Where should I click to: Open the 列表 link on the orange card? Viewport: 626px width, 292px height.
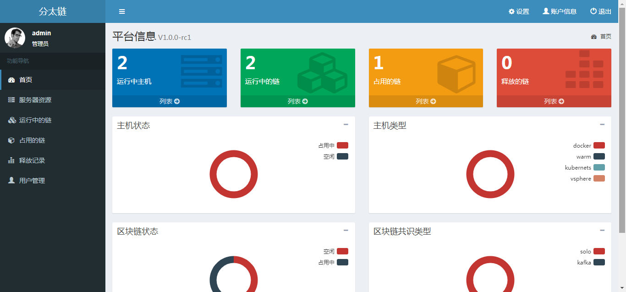tap(425, 101)
